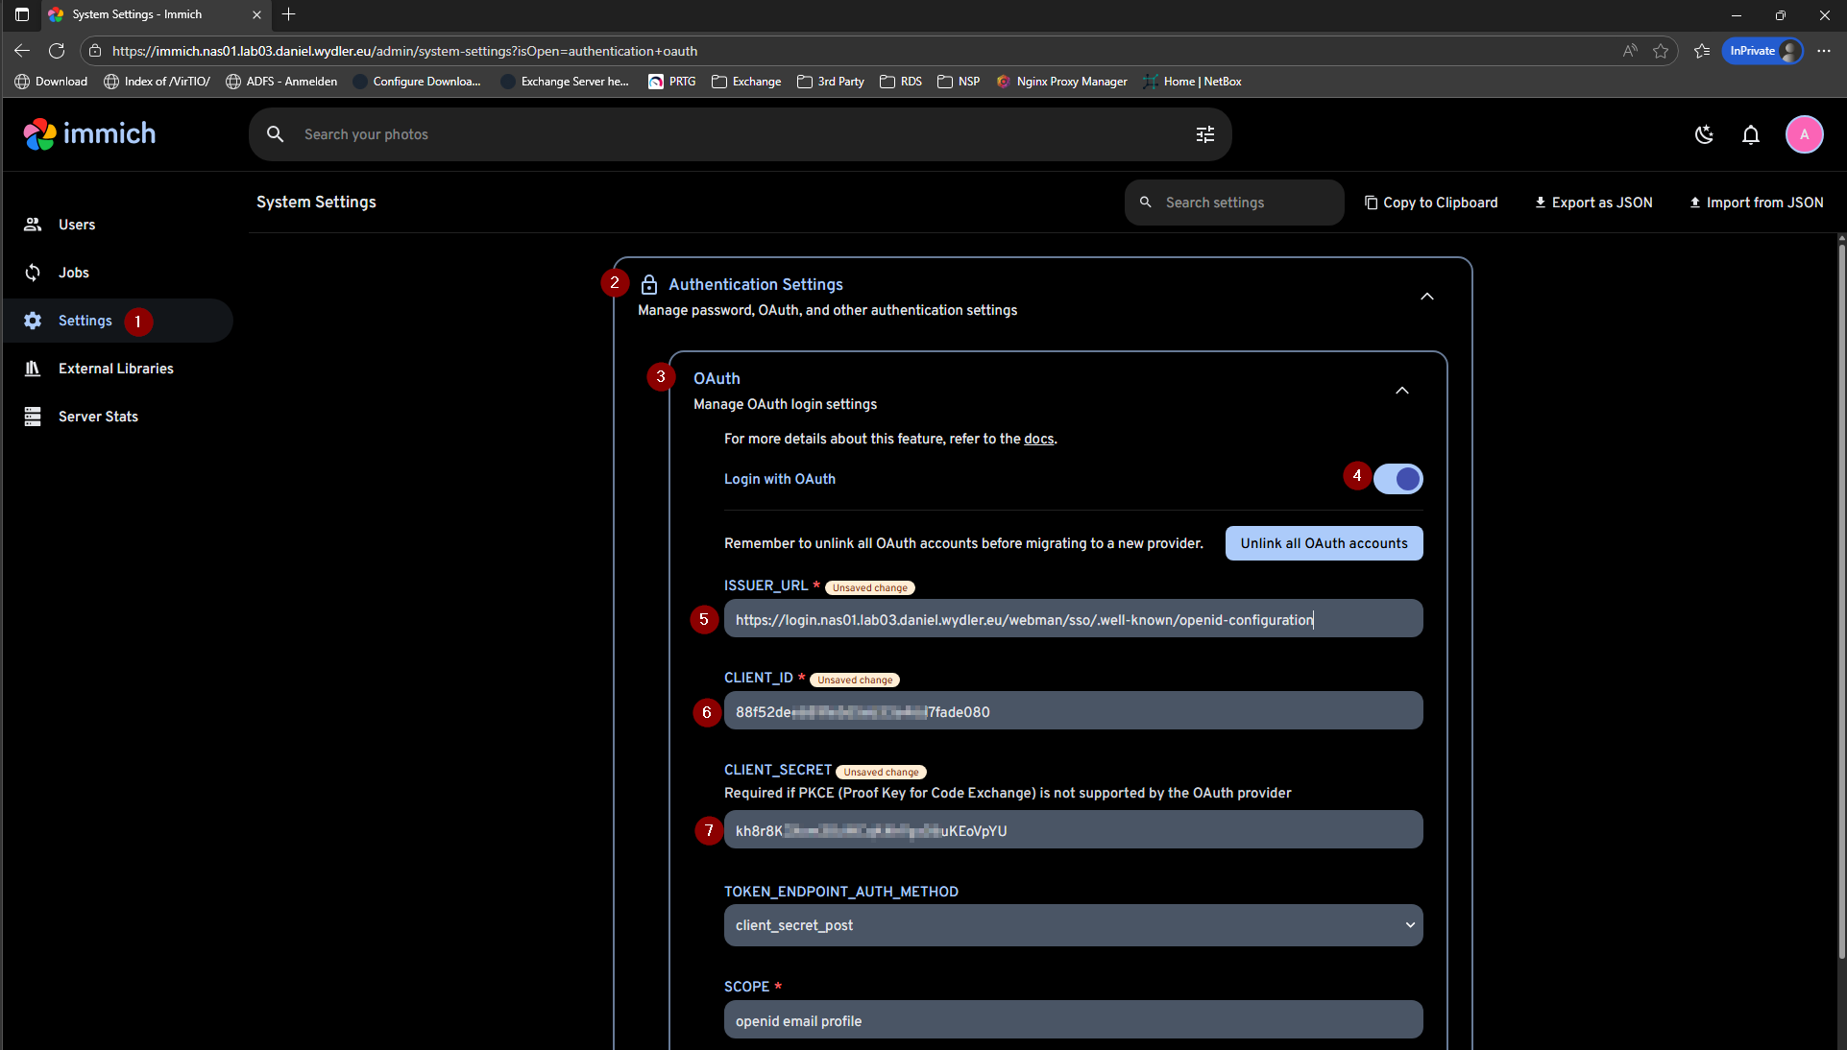Open the docs link
1847x1050 pixels.
click(1038, 439)
